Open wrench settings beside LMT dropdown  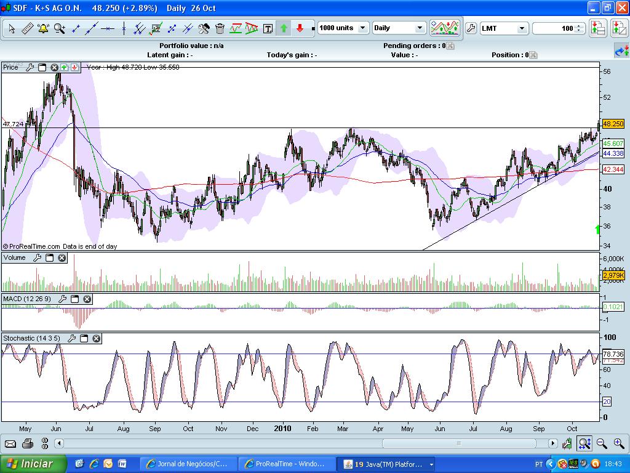tap(471, 28)
